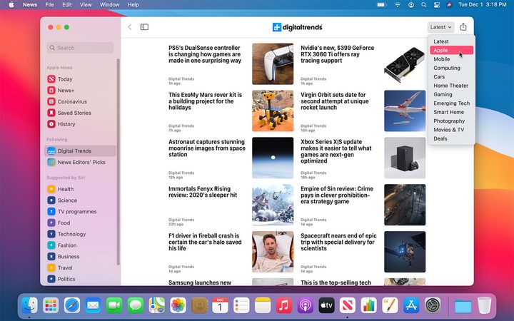Open News app icon in Dock
The width and height of the screenshot is (514, 321).
(348, 306)
